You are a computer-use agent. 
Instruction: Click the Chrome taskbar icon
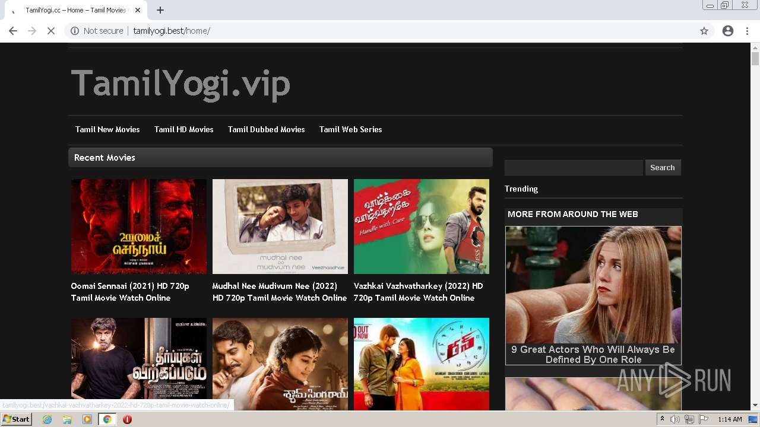(107, 419)
